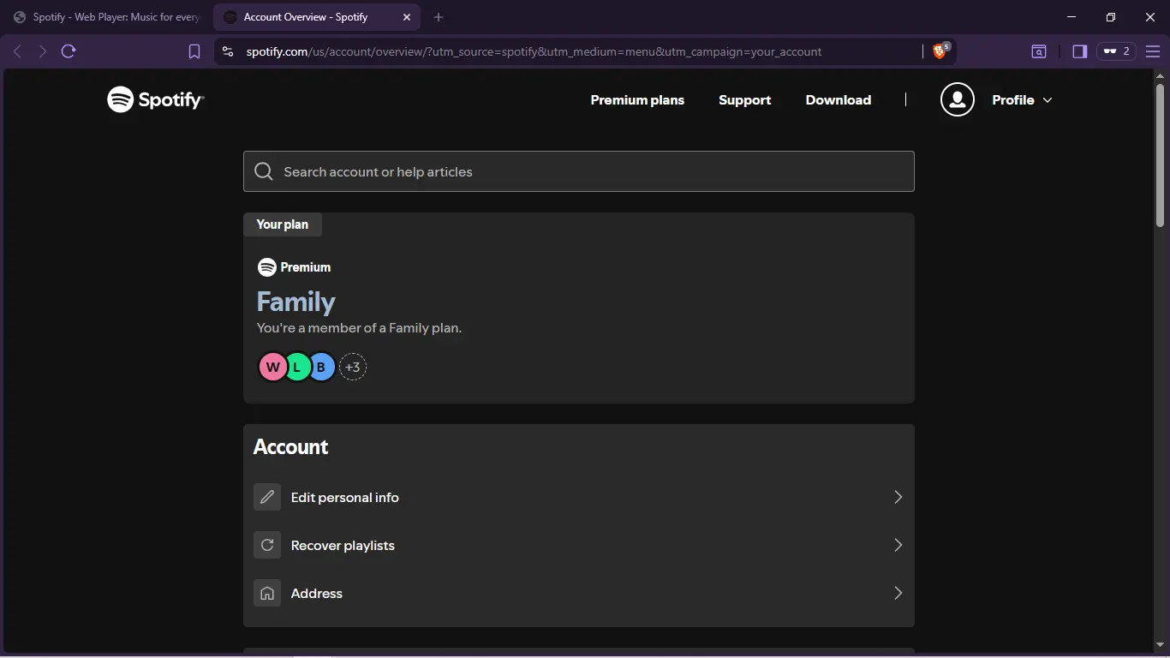This screenshot has width=1170, height=658.
Task: Open Brave Shields lion icon
Action: click(x=941, y=51)
